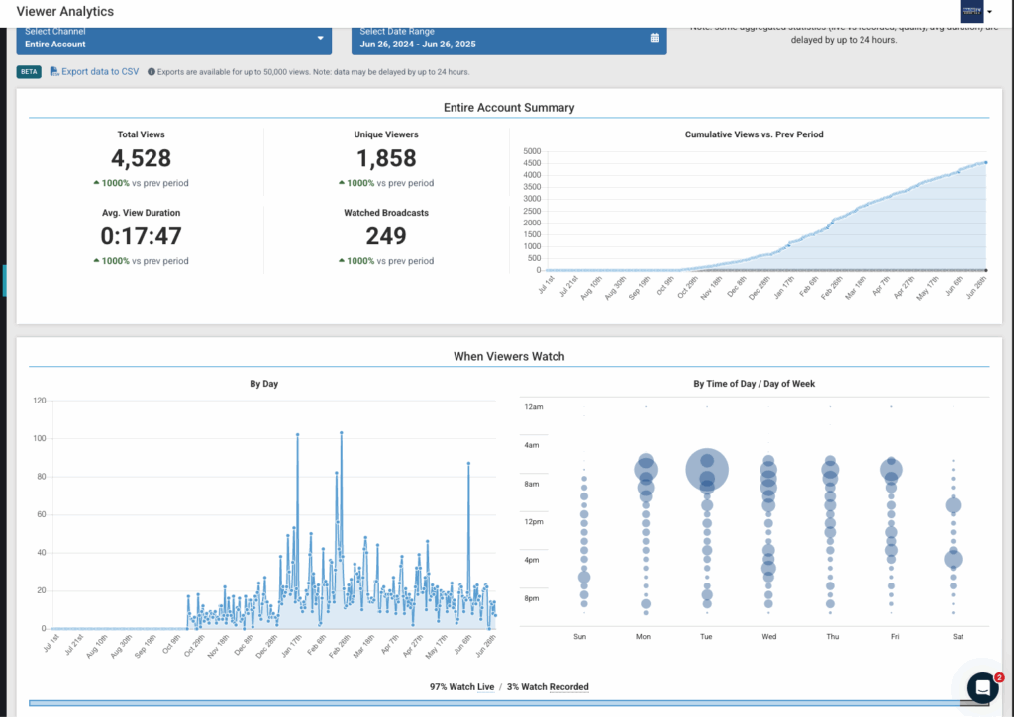Click the green up arrow under Total Views
Screen dimensions: 1014x717
[x=96, y=183]
